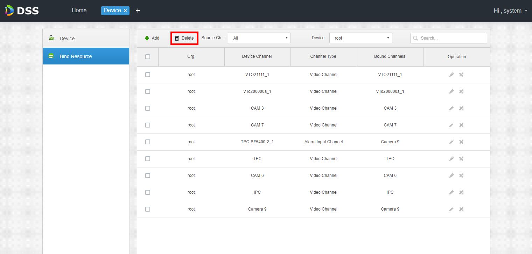
Task: Edit the VTO21111_1 channel binding
Action: pos(451,75)
